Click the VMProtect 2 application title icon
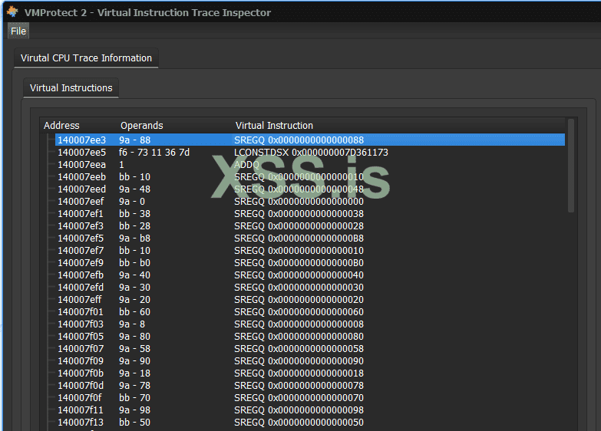Viewport: 601px width, 431px height. (12, 12)
